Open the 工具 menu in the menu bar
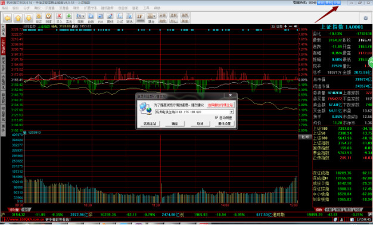Viewport: 373px width, 225px height. point(146,8)
